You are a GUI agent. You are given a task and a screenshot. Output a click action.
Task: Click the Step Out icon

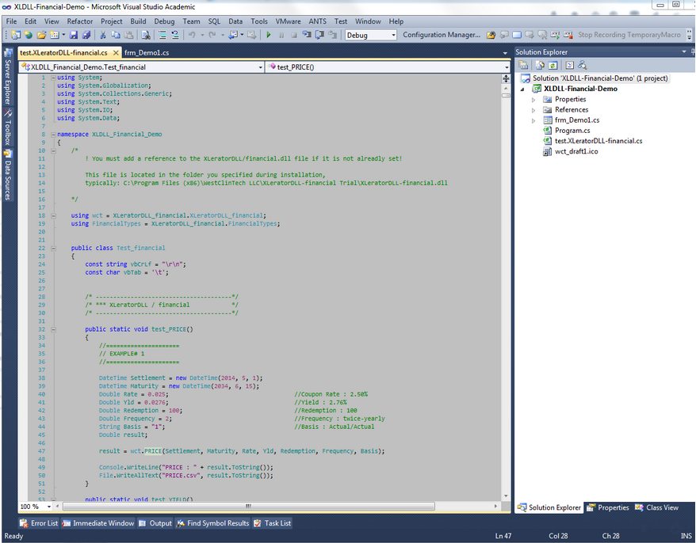(332, 35)
